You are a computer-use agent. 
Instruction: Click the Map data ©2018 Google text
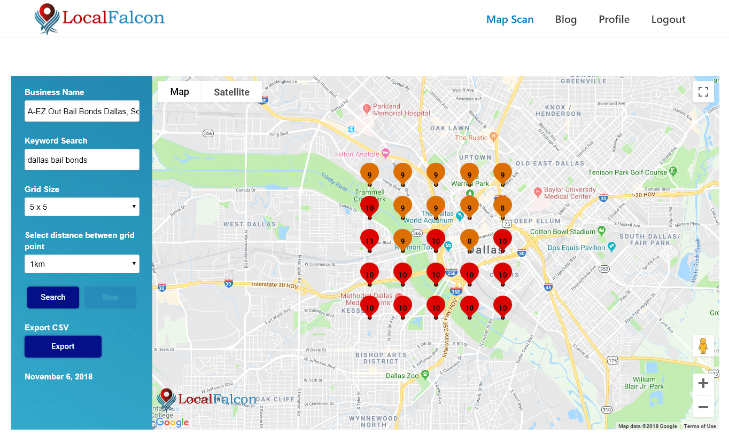coord(647,426)
